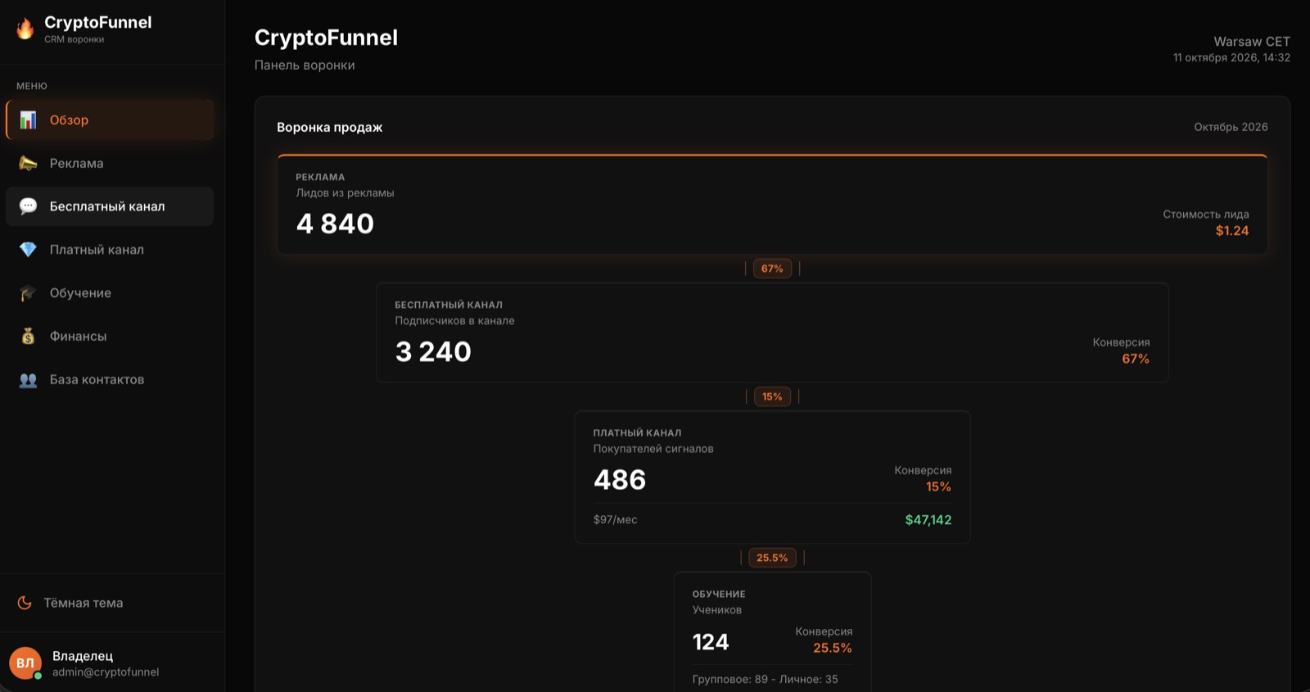The image size is (1310, 692).
Task: Click the subscriber count 3 240
Action: [433, 351]
